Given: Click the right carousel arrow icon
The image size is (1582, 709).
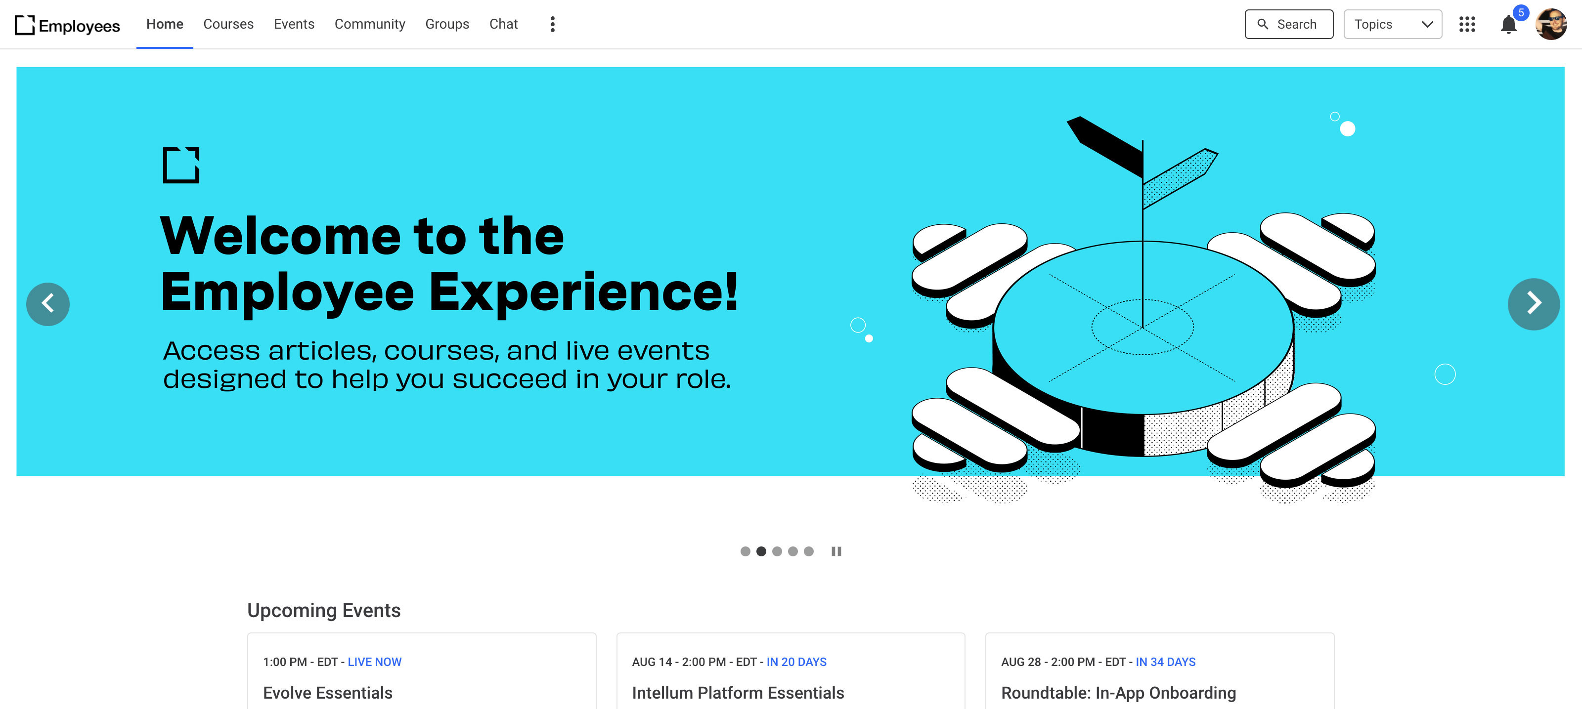Looking at the screenshot, I should pos(1534,303).
